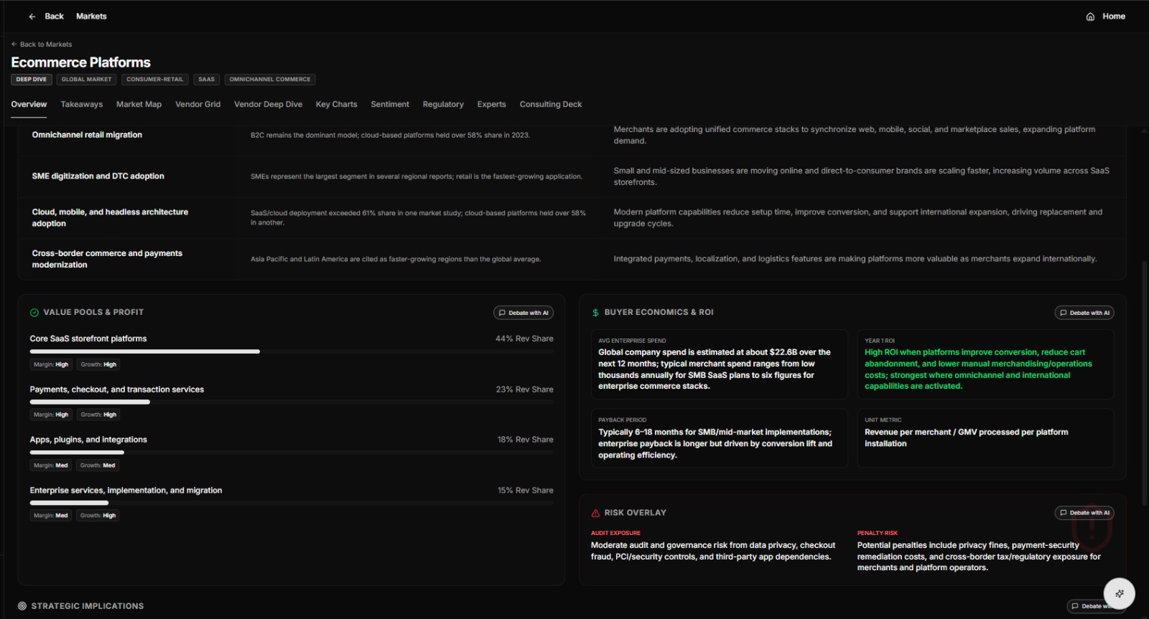Open Debate with AI for Value Pools
1149x619 pixels.
523,313
